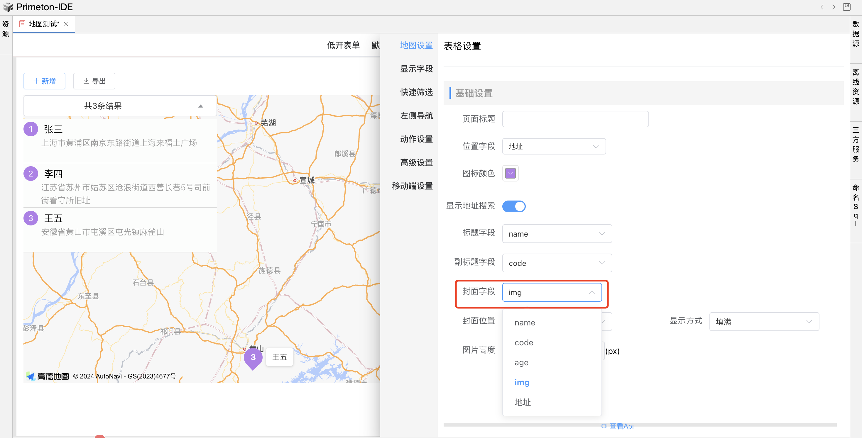
Task: Click the Primeton-IDE cube logo icon
Action: (x=8, y=7)
